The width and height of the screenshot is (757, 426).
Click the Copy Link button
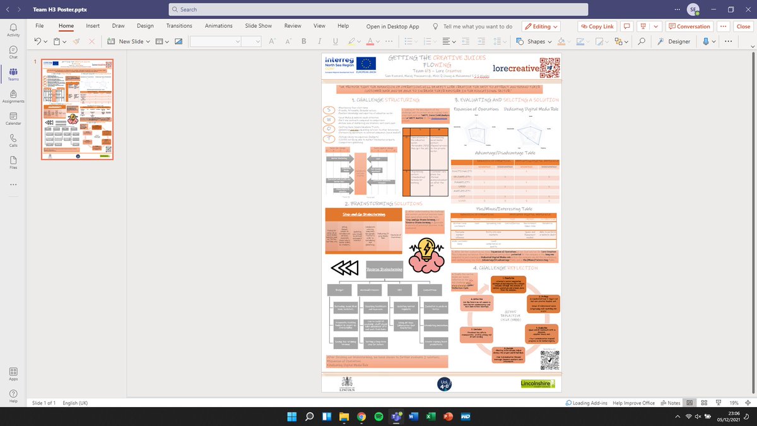coord(597,27)
